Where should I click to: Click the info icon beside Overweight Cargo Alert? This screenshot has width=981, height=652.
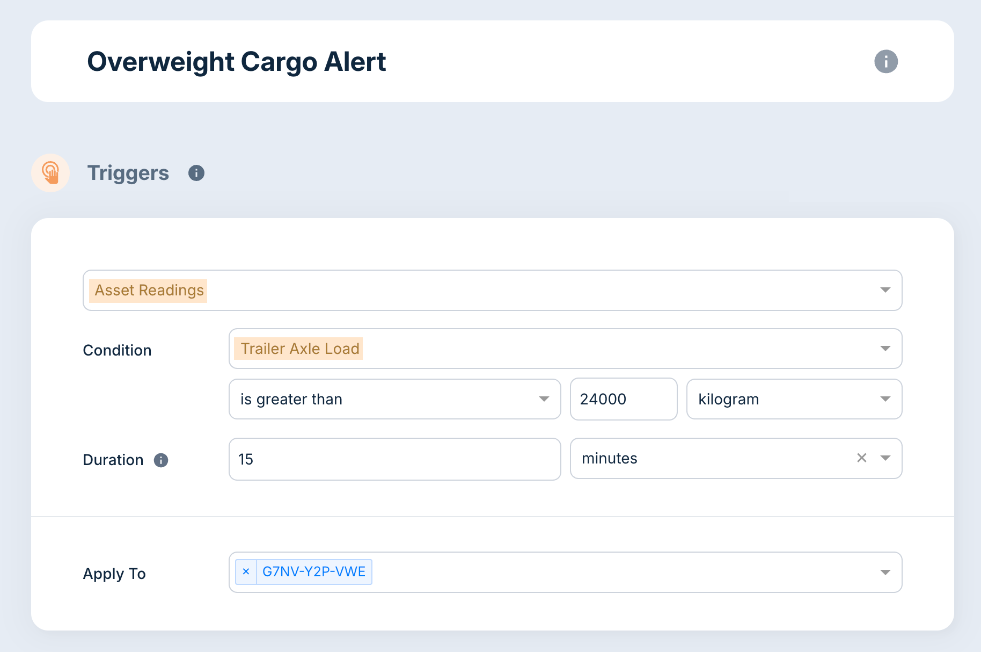click(x=887, y=61)
